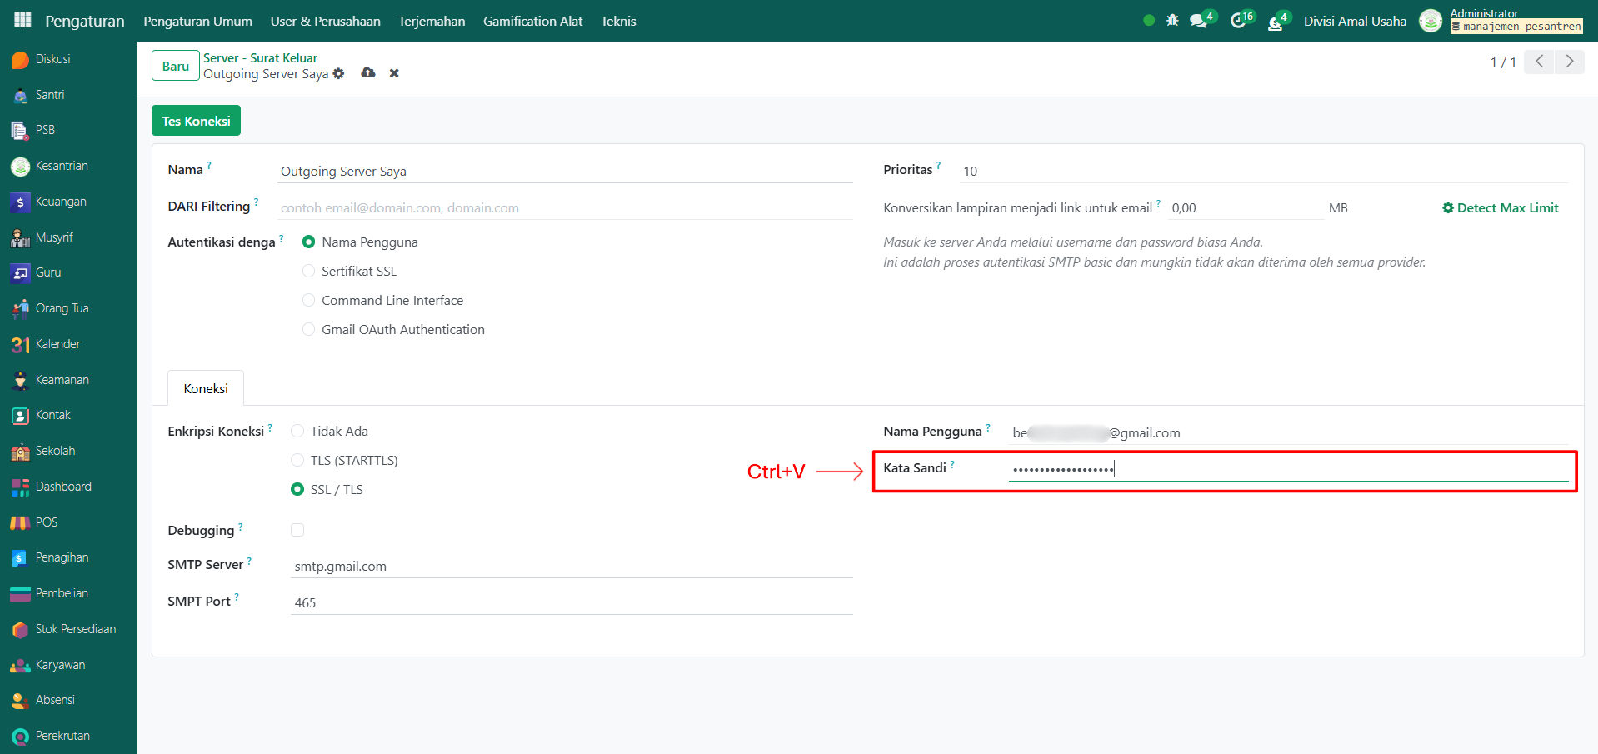
Task: Click the cloud upload save icon
Action: pyautogui.click(x=367, y=73)
